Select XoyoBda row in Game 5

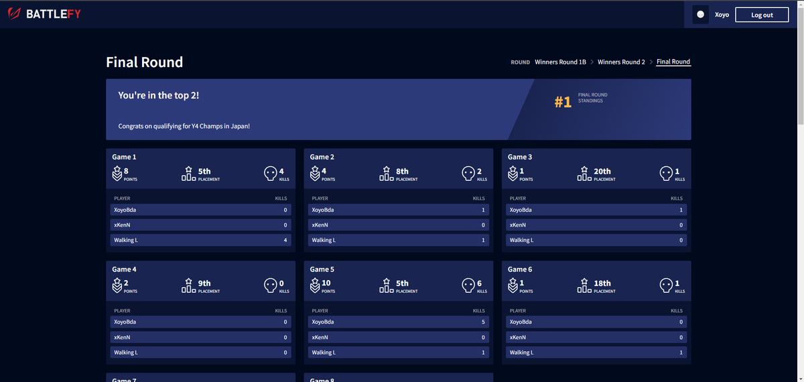399,322
